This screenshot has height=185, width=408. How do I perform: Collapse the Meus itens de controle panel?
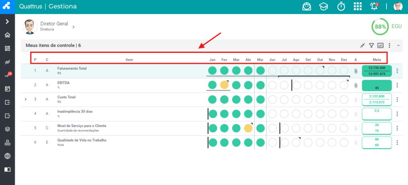pyautogui.click(x=398, y=46)
